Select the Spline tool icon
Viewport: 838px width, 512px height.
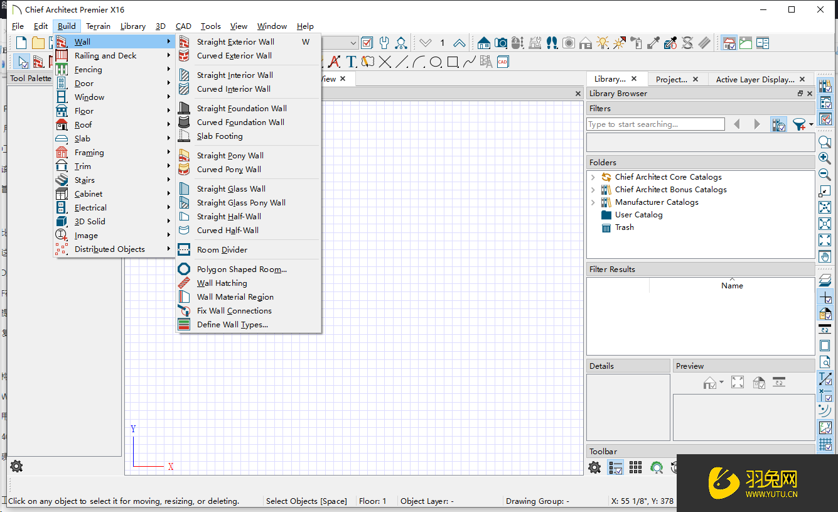coord(470,62)
